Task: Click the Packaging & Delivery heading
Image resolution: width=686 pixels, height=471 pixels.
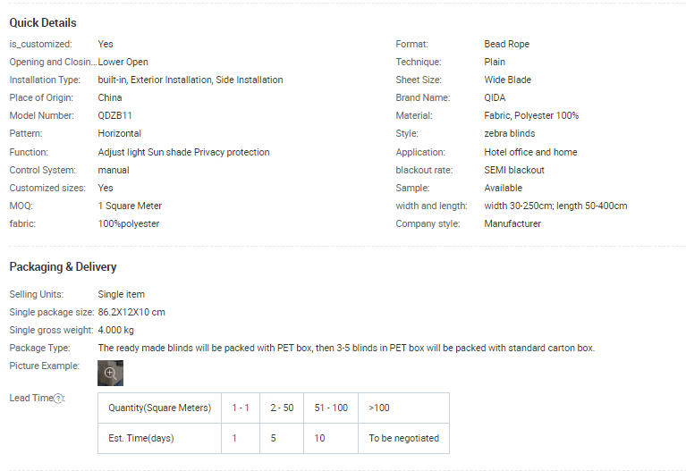Action: 63,267
